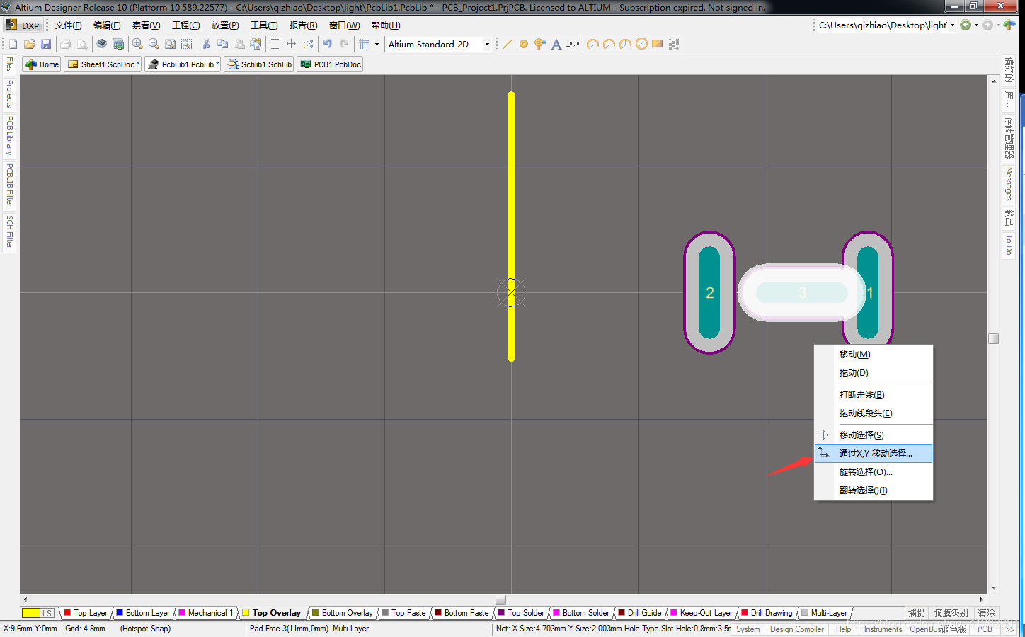The image size is (1025, 637).
Task: Open the 文件(F) menu
Action: pos(69,25)
